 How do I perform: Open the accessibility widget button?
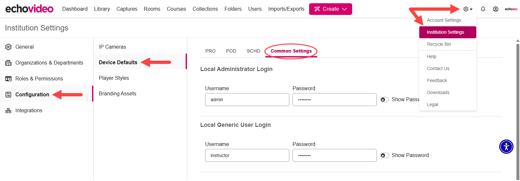(506, 147)
